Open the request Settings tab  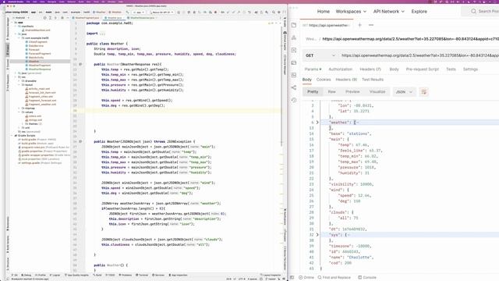[x=470, y=69]
